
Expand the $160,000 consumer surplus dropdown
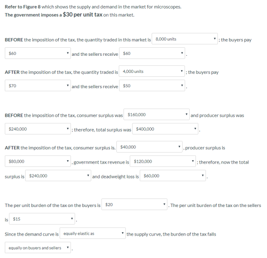[x=156, y=114]
